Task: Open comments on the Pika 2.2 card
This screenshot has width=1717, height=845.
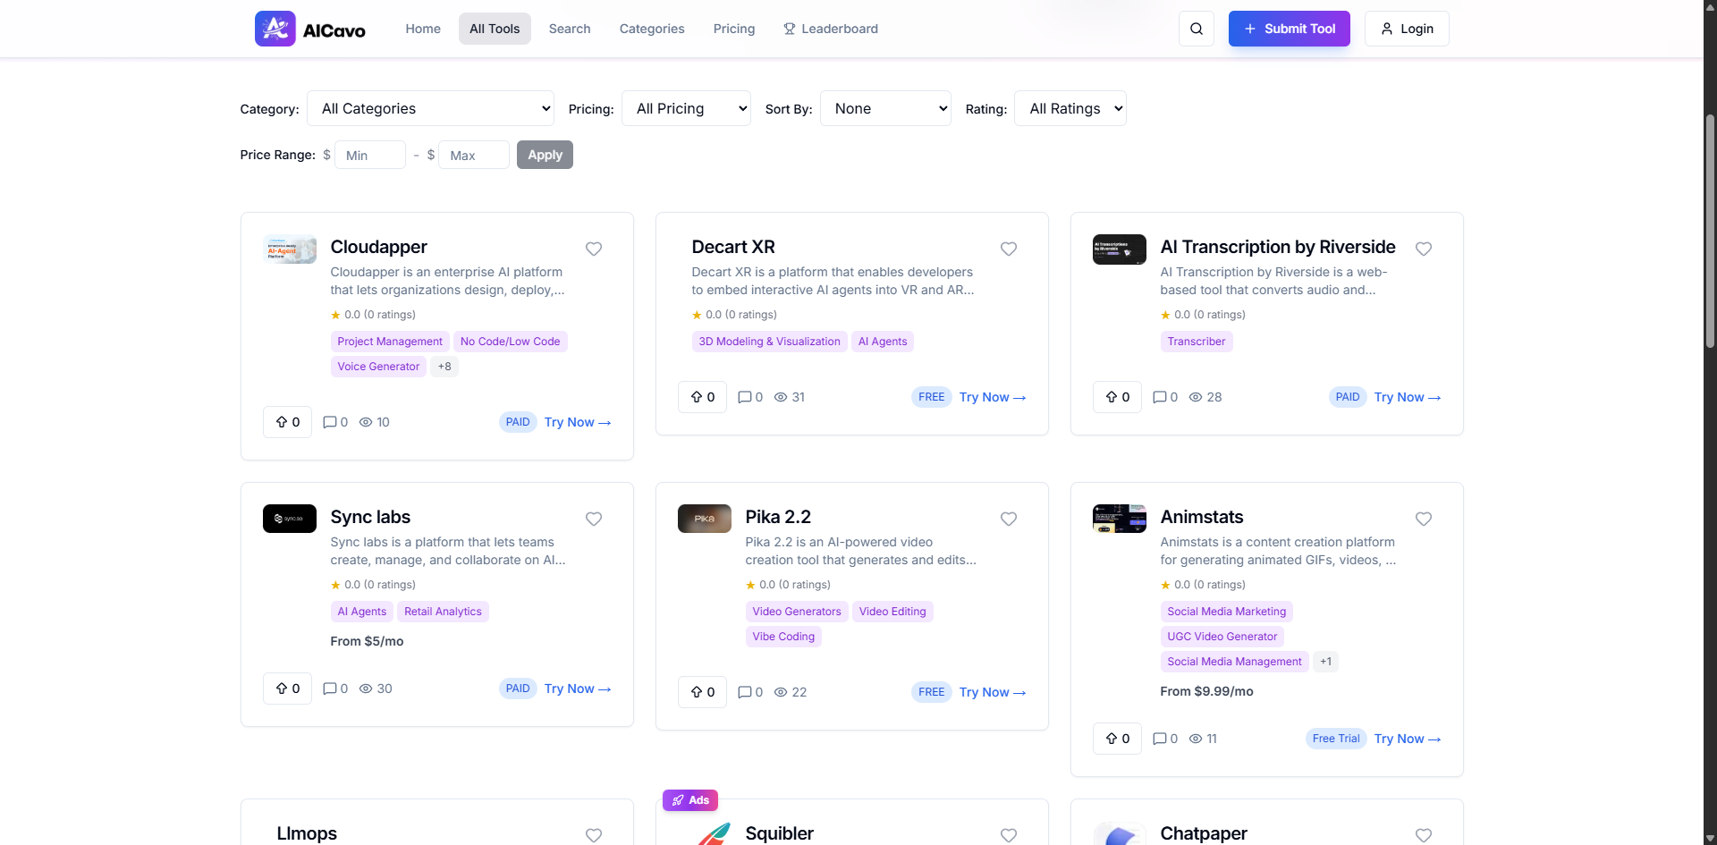Action: point(749,692)
